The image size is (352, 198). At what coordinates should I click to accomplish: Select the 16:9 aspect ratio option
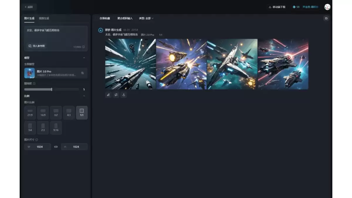(x=43, y=113)
